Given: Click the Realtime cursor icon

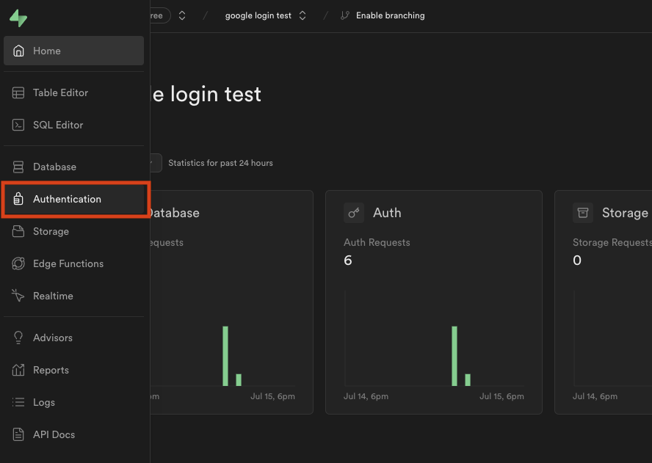Looking at the screenshot, I should 18,296.
